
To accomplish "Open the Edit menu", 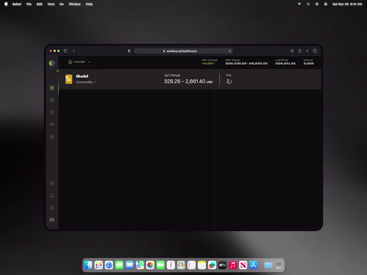I will coord(39,4).
